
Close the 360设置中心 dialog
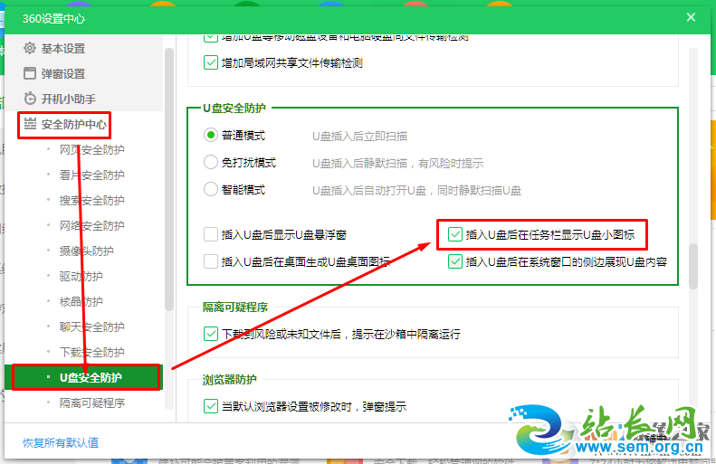pyautogui.click(x=692, y=16)
